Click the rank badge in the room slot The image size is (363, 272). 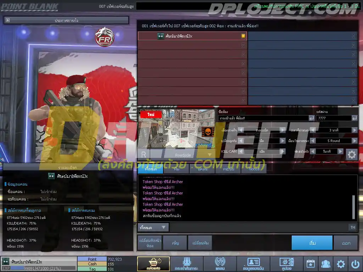pyautogui.click(x=161, y=36)
